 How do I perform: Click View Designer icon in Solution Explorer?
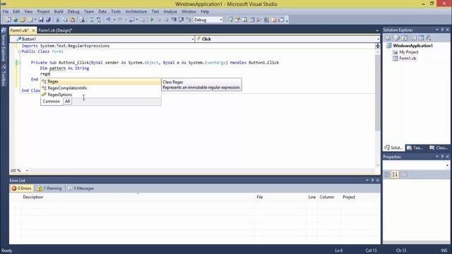pos(421,38)
